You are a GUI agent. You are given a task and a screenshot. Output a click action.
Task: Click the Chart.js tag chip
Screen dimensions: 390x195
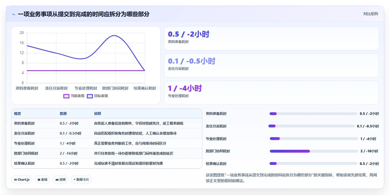(x=22, y=180)
